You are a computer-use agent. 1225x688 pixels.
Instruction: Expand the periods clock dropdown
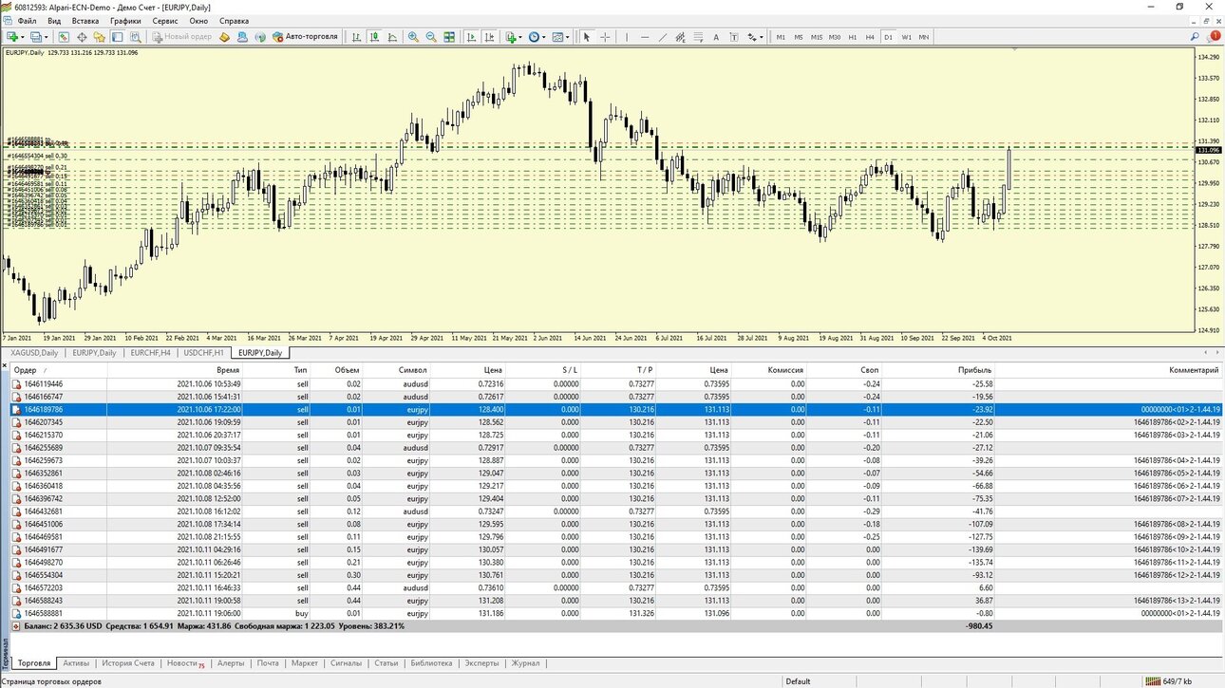point(544,37)
